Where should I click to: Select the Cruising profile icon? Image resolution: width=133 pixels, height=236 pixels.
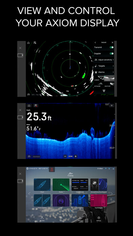click(x=70, y=174)
